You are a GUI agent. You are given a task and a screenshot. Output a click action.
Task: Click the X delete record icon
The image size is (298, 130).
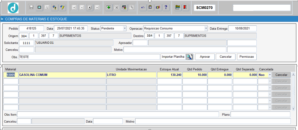[116, 8]
